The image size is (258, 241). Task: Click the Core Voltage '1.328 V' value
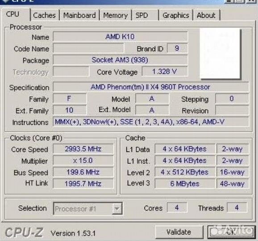point(165,71)
